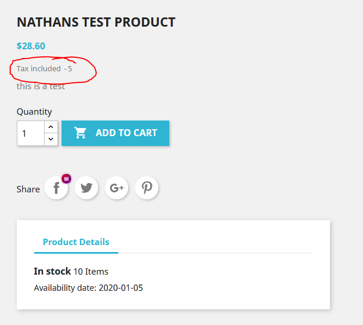Click the Quantity label

coord(34,112)
